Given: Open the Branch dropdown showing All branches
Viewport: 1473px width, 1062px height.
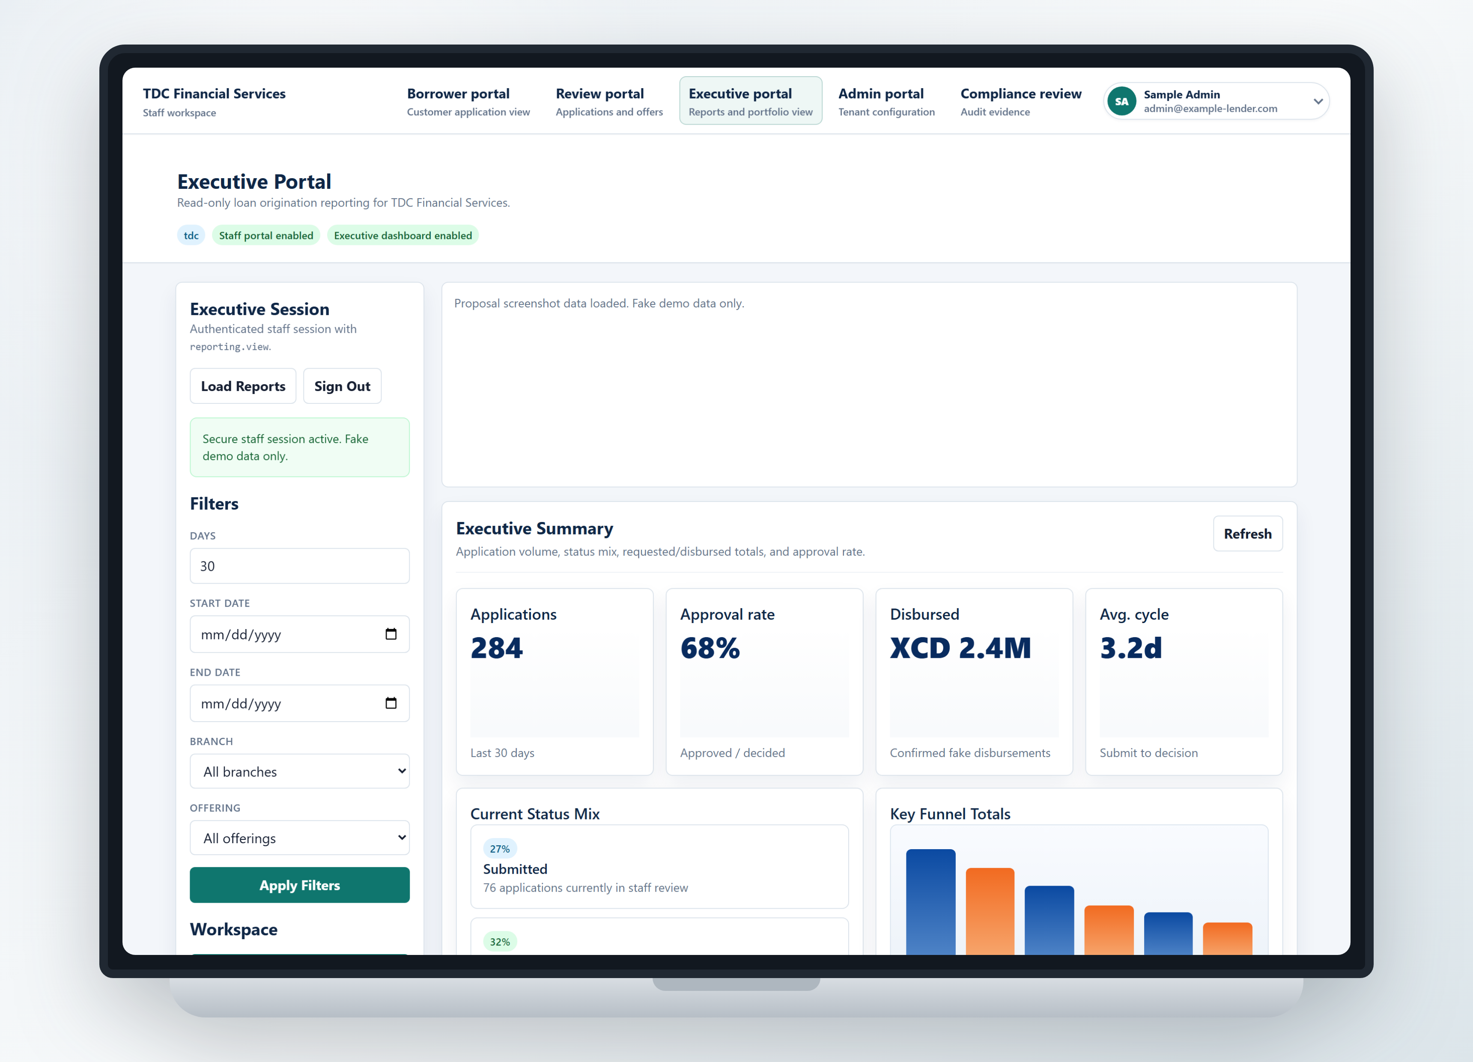Looking at the screenshot, I should tap(299, 771).
